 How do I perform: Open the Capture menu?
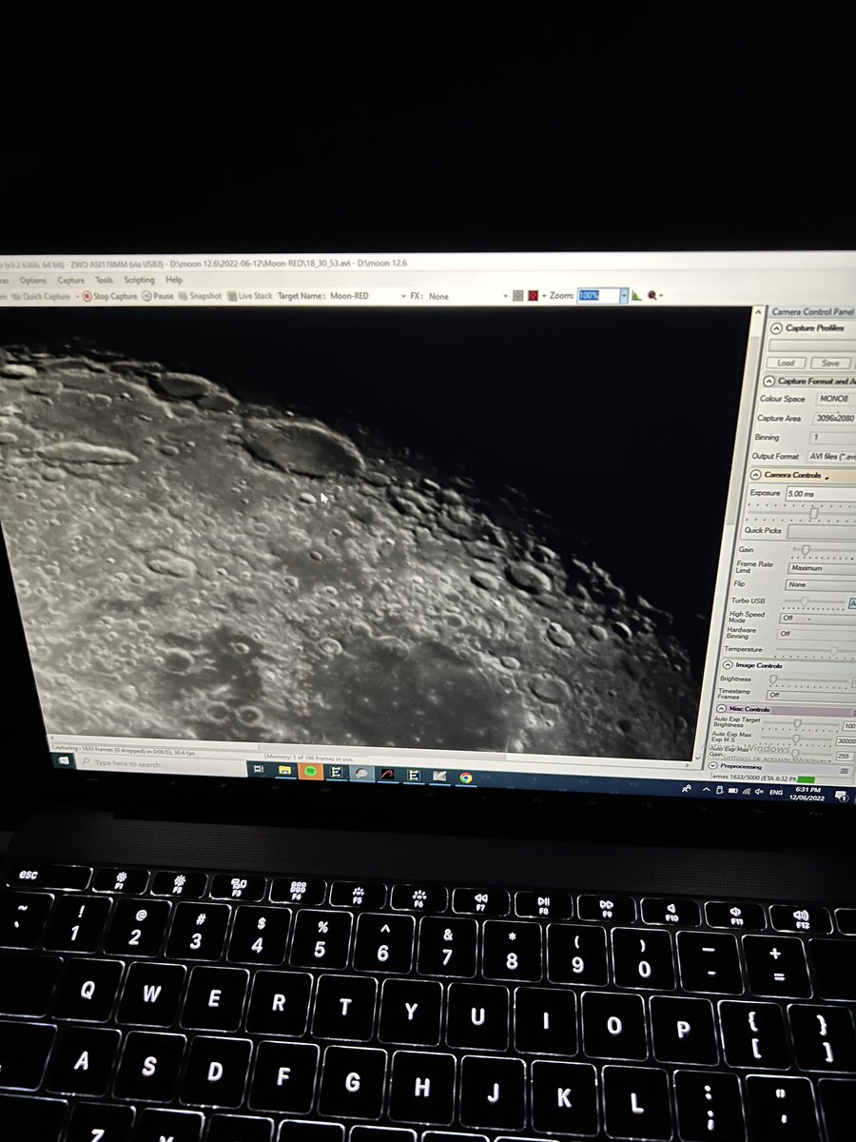(71, 280)
